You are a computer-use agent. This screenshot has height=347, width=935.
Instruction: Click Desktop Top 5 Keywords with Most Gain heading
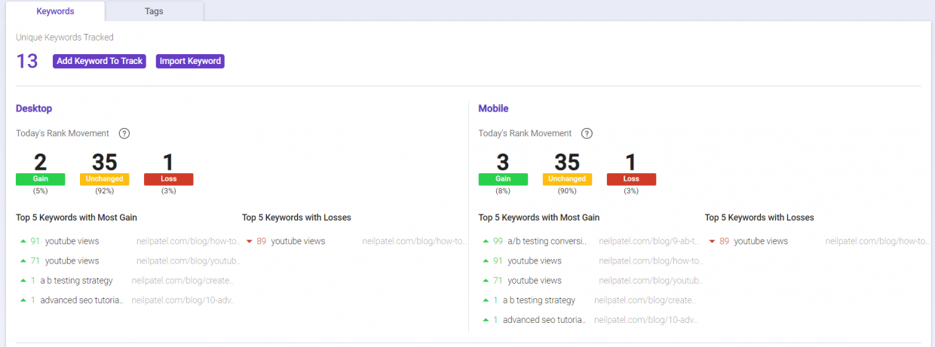click(76, 218)
